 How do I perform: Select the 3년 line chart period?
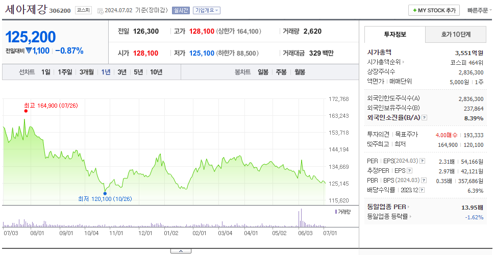click(122, 72)
